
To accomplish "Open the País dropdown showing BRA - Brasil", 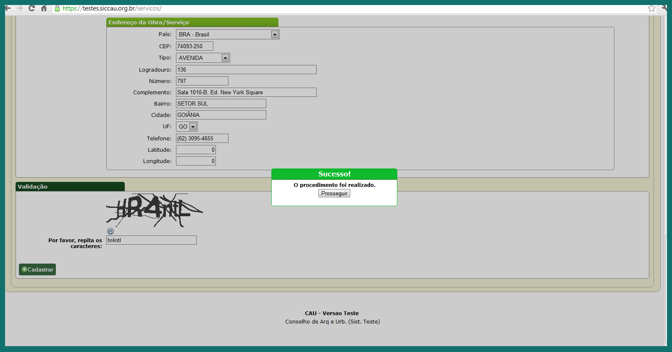I will [228, 34].
